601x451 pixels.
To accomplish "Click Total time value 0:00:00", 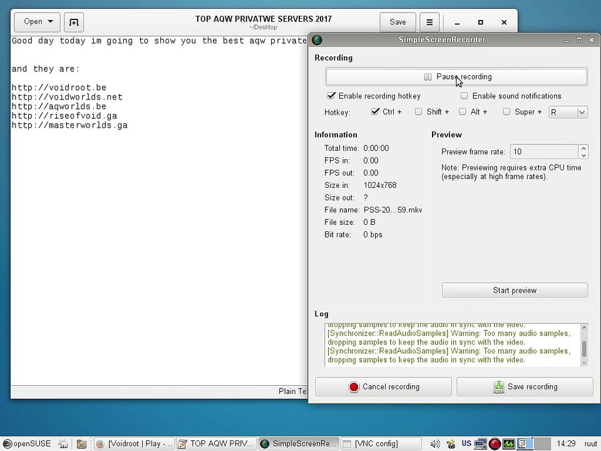I will pyautogui.click(x=376, y=148).
